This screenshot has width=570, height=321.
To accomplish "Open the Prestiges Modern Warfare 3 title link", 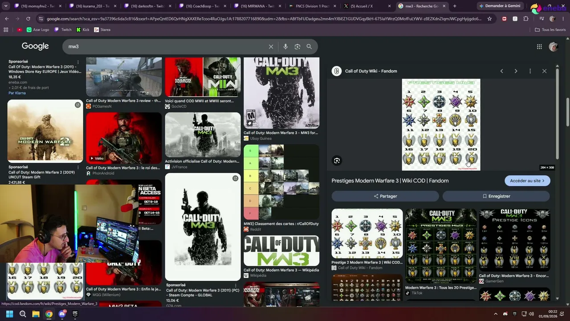I will 390,181.
